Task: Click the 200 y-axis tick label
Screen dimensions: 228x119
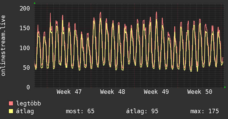Action: 25,8
